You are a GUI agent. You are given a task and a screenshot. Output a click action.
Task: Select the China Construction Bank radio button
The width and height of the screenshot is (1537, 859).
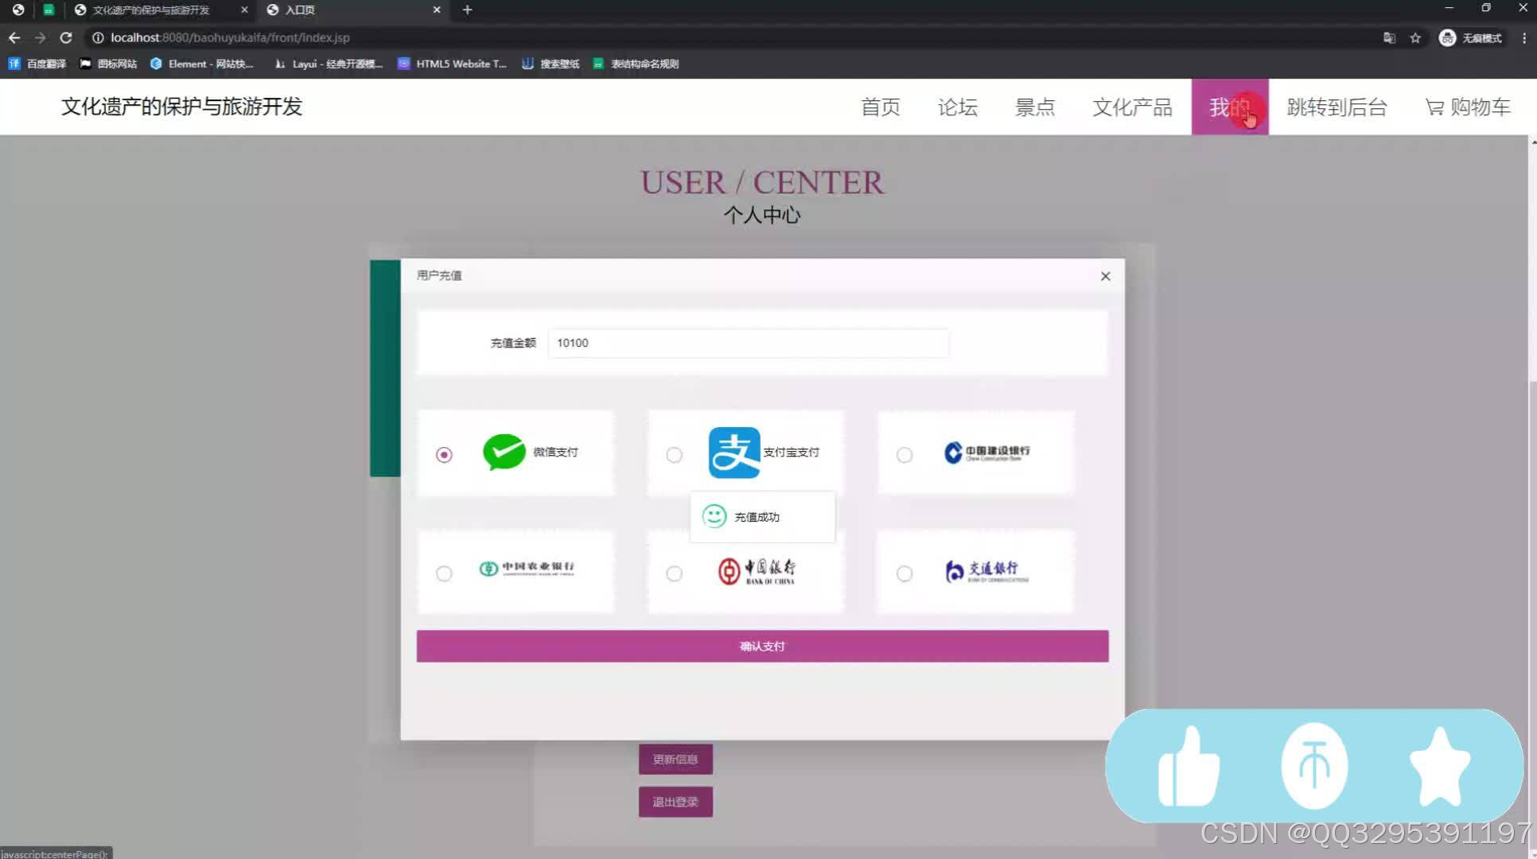pos(905,454)
